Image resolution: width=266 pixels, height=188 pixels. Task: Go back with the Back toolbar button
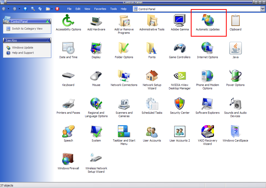click(4, 9)
